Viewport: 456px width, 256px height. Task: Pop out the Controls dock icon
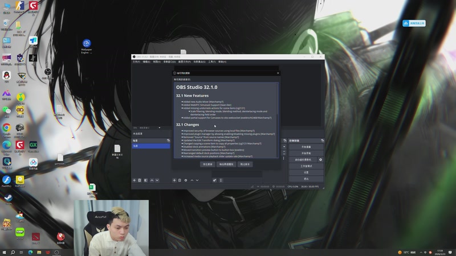pyautogui.click(x=322, y=141)
